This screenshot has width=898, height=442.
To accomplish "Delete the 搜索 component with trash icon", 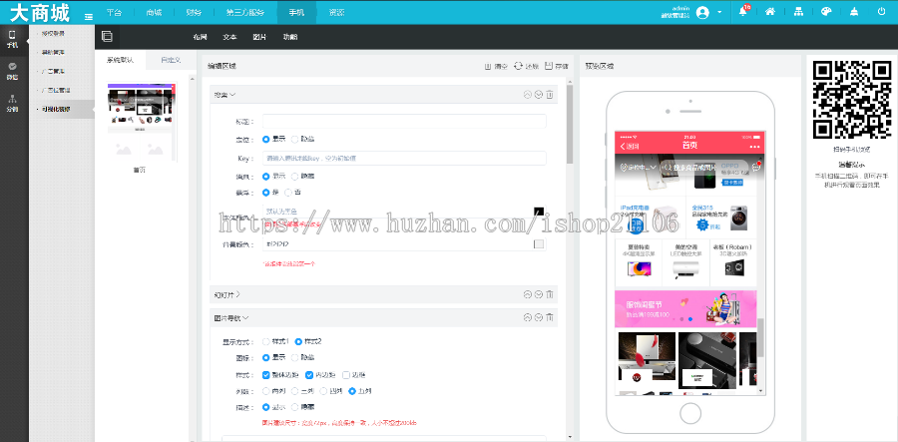I will pyautogui.click(x=549, y=95).
